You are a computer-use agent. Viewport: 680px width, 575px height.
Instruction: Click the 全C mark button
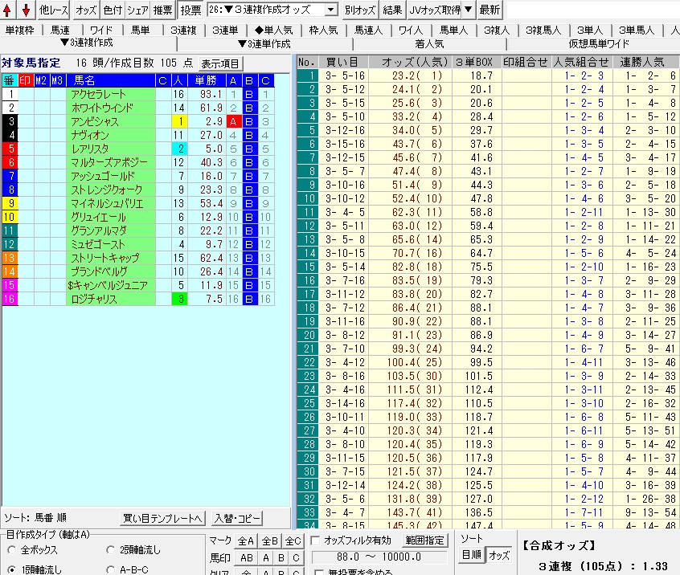(293, 541)
